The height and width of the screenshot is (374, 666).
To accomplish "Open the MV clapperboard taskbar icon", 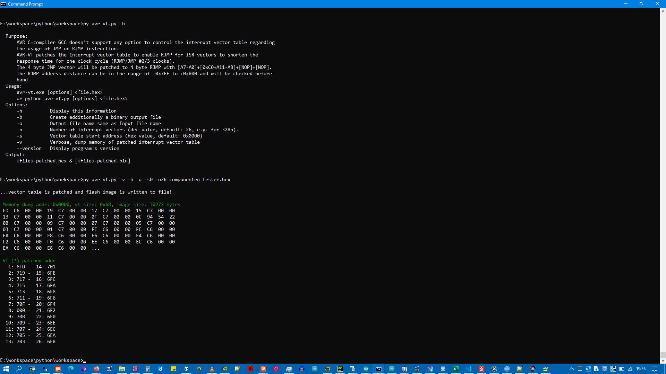I will coord(417,369).
